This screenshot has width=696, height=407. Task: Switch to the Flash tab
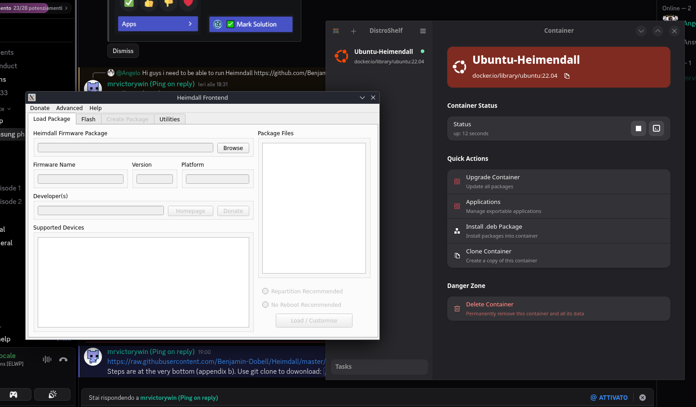(x=88, y=119)
